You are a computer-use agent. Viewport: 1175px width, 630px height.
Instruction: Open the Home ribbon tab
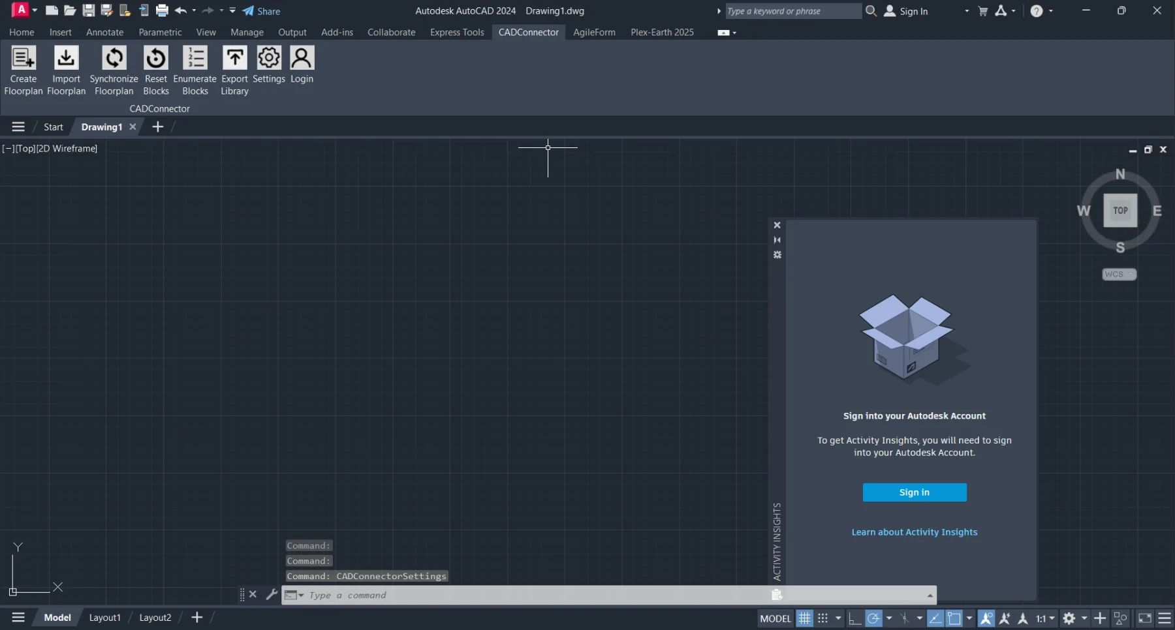coord(22,33)
